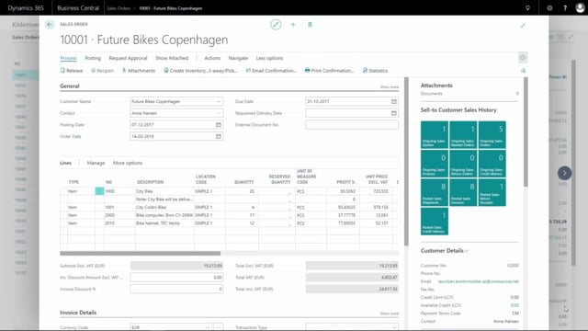Expand the Contact dropdown
The image size is (588, 331).
[x=219, y=113]
